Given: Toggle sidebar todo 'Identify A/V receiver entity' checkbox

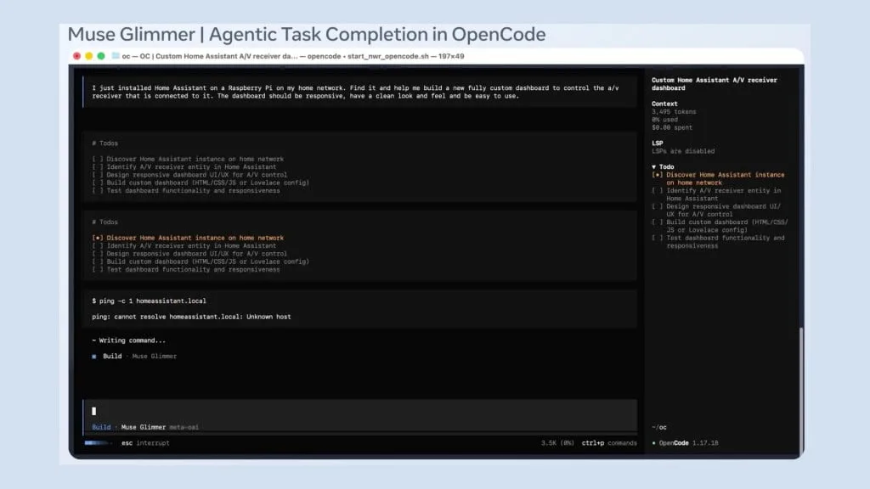Looking at the screenshot, I should [x=657, y=191].
